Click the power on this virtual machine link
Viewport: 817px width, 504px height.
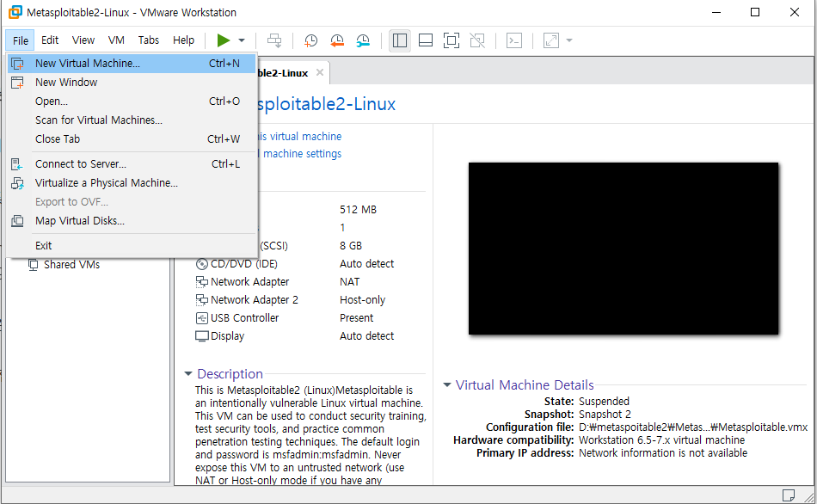coord(301,136)
